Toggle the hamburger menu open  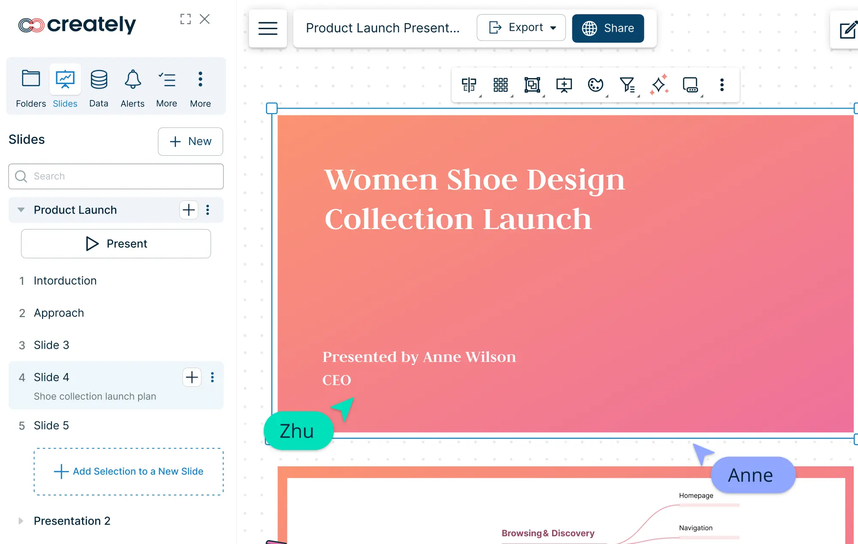(x=267, y=28)
